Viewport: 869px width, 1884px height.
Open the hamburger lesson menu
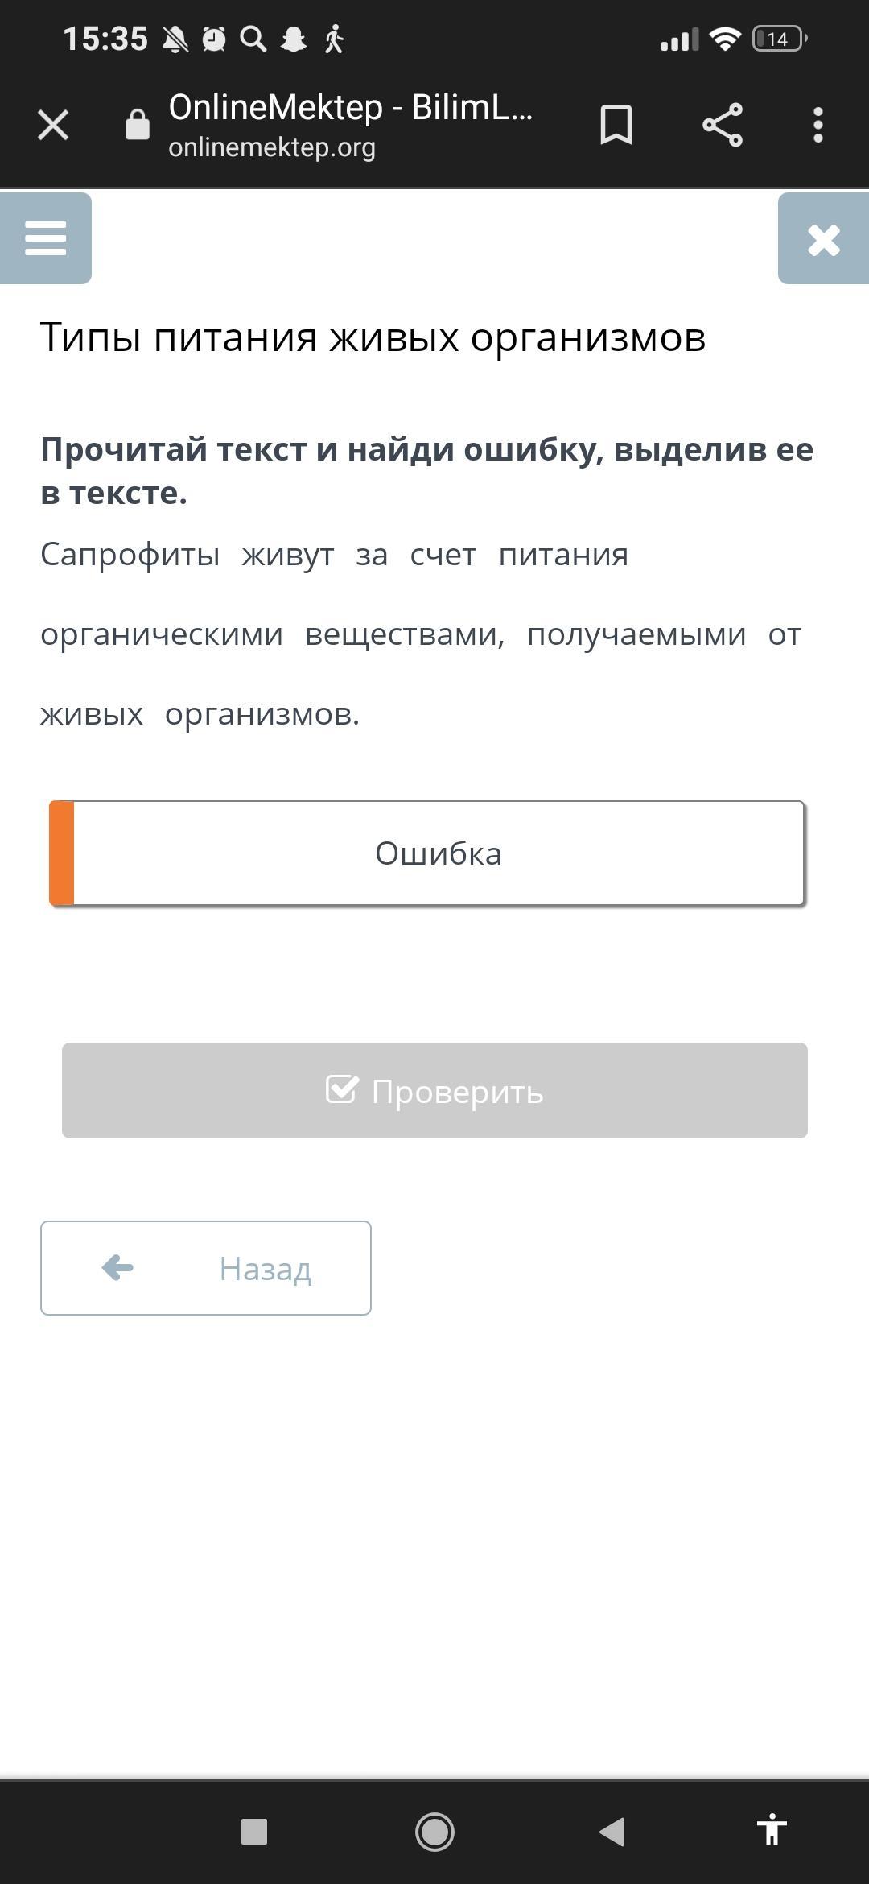46,238
